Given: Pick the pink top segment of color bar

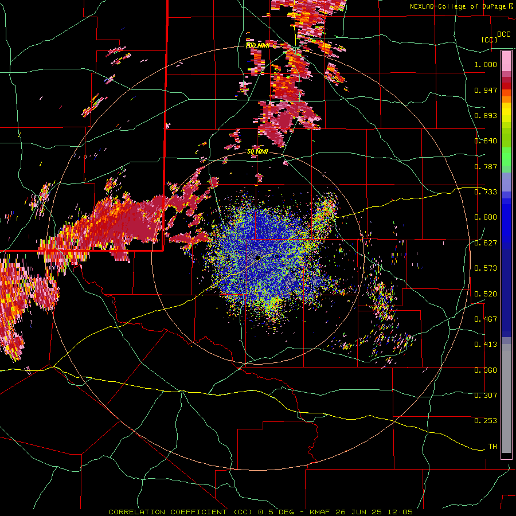Looking at the screenshot, I should point(506,61).
